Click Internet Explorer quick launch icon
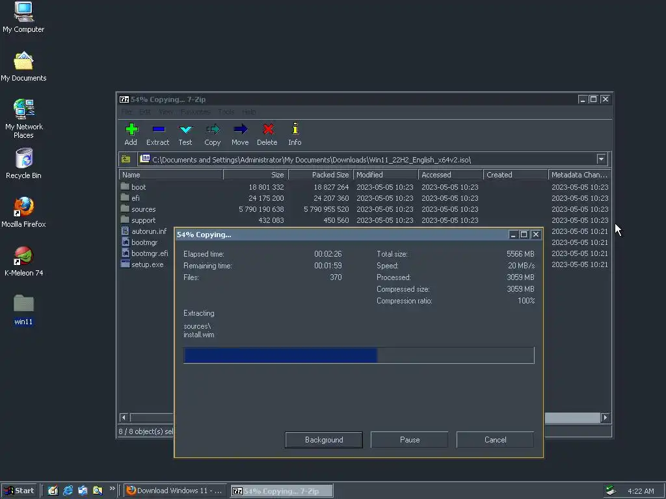Viewport: 666px width, 499px height. 68,491
